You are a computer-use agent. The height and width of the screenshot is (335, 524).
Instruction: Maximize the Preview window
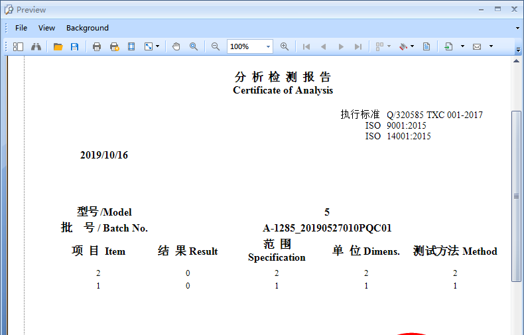pos(498,9)
